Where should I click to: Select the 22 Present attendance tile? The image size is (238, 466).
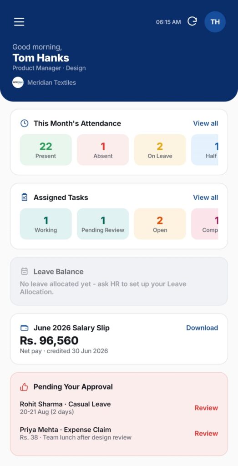click(46, 150)
